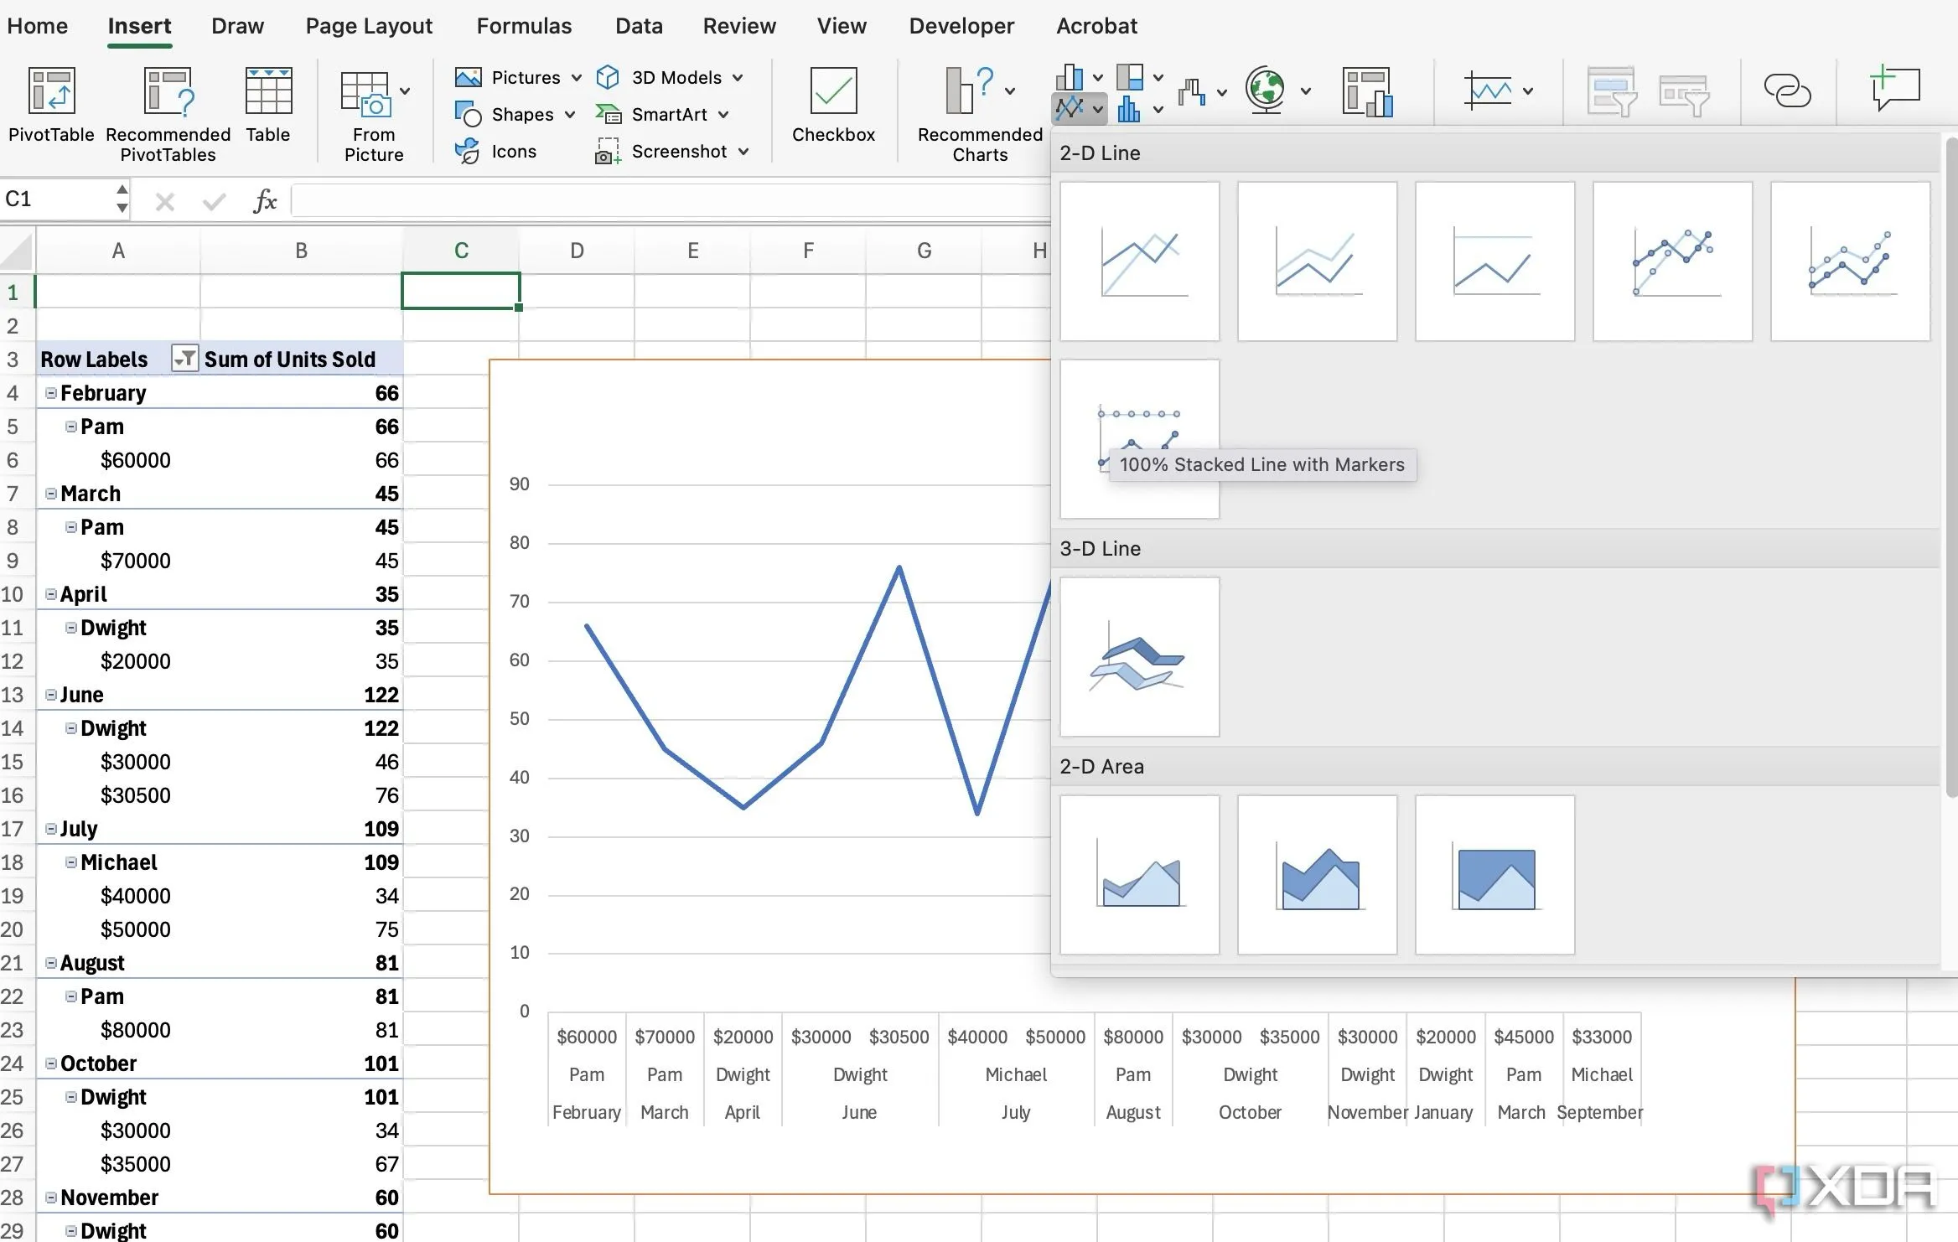This screenshot has height=1242, width=1958.
Task: Open the Developer tab
Action: tap(961, 26)
